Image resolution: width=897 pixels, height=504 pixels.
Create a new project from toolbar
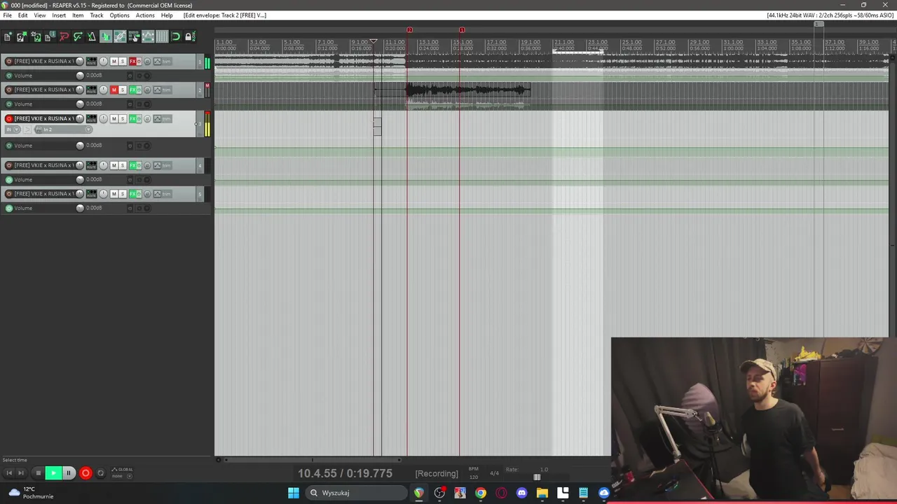pos(7,36)
